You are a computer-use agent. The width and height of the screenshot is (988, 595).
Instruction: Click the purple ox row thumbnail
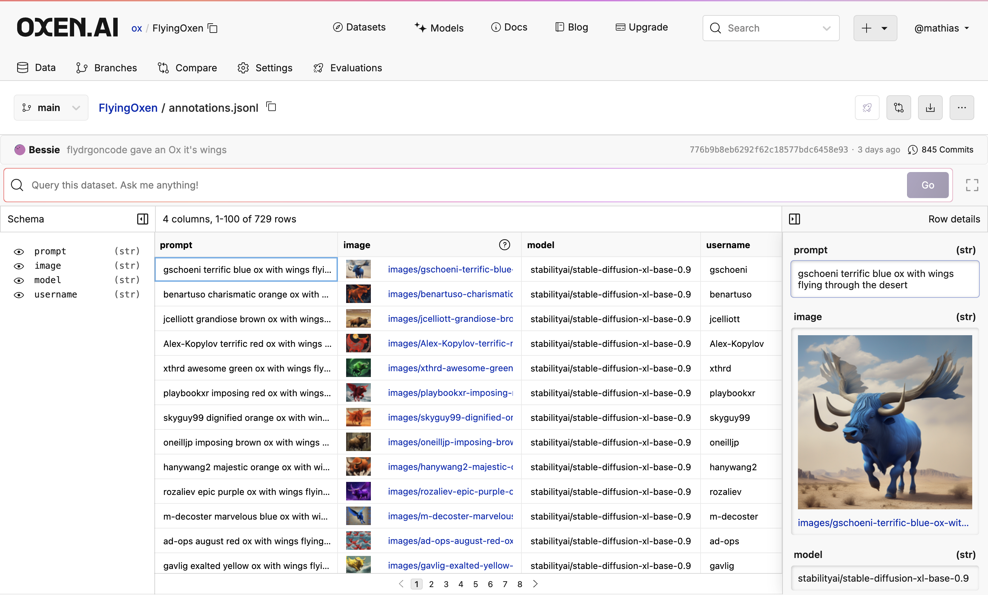(x=358, y=491)
